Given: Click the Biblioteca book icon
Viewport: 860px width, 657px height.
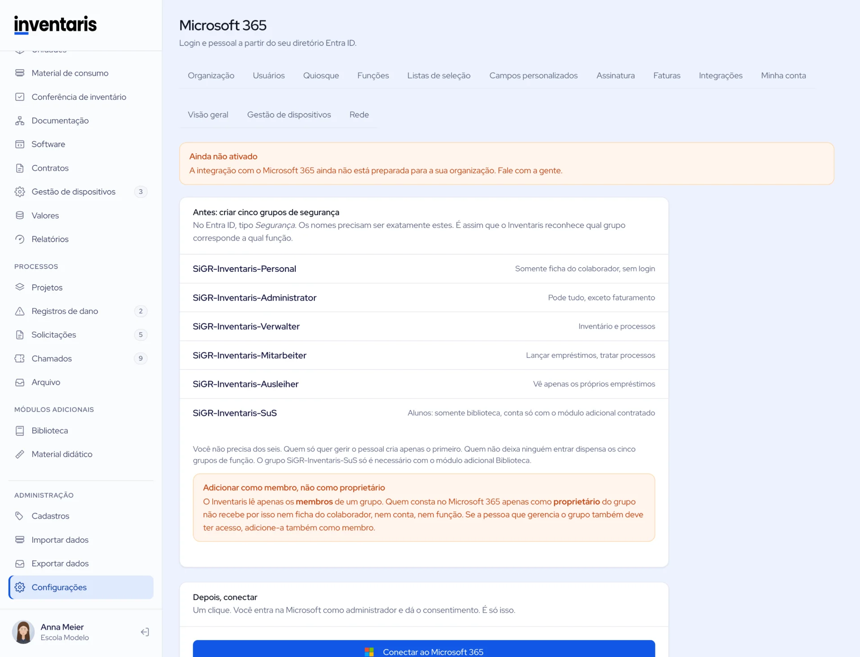Looking at the screenshot, I should [x=20, y=430].
